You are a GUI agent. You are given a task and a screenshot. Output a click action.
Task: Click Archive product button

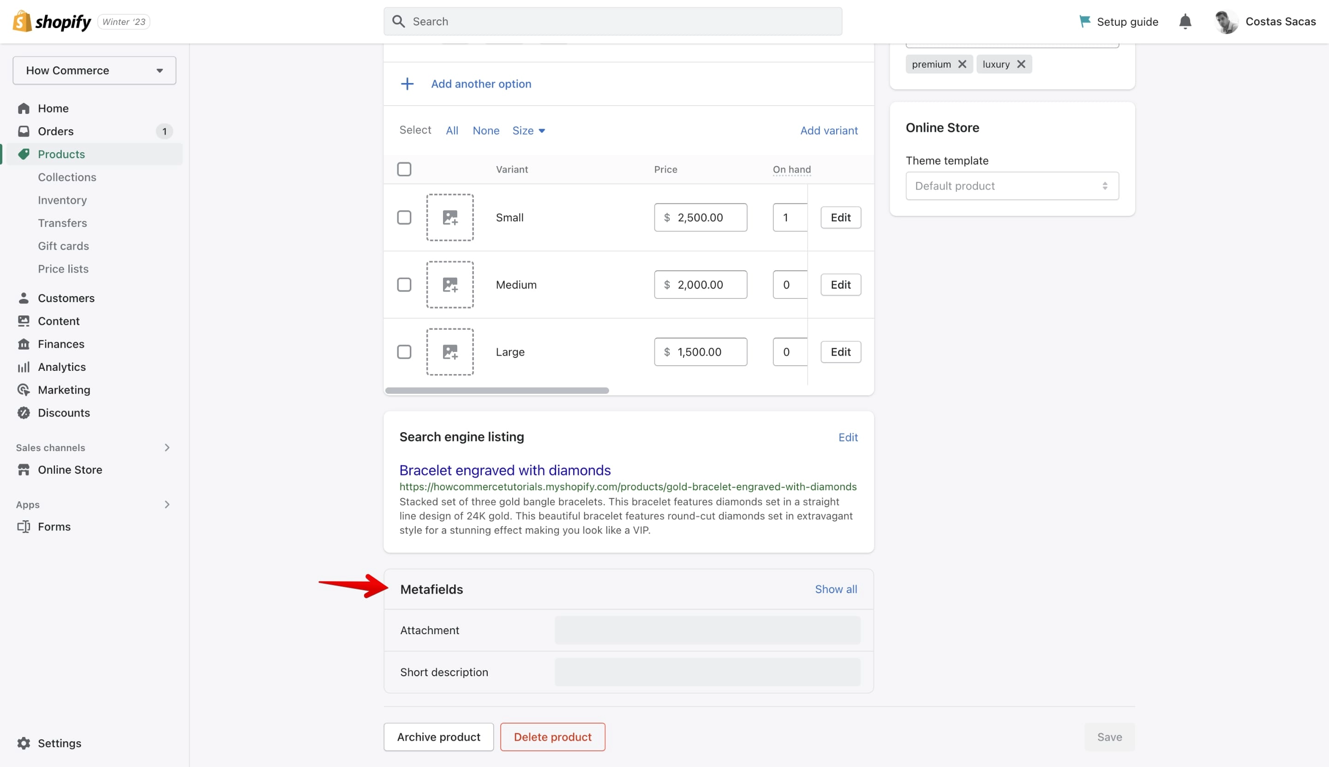(x=438, y=737)
